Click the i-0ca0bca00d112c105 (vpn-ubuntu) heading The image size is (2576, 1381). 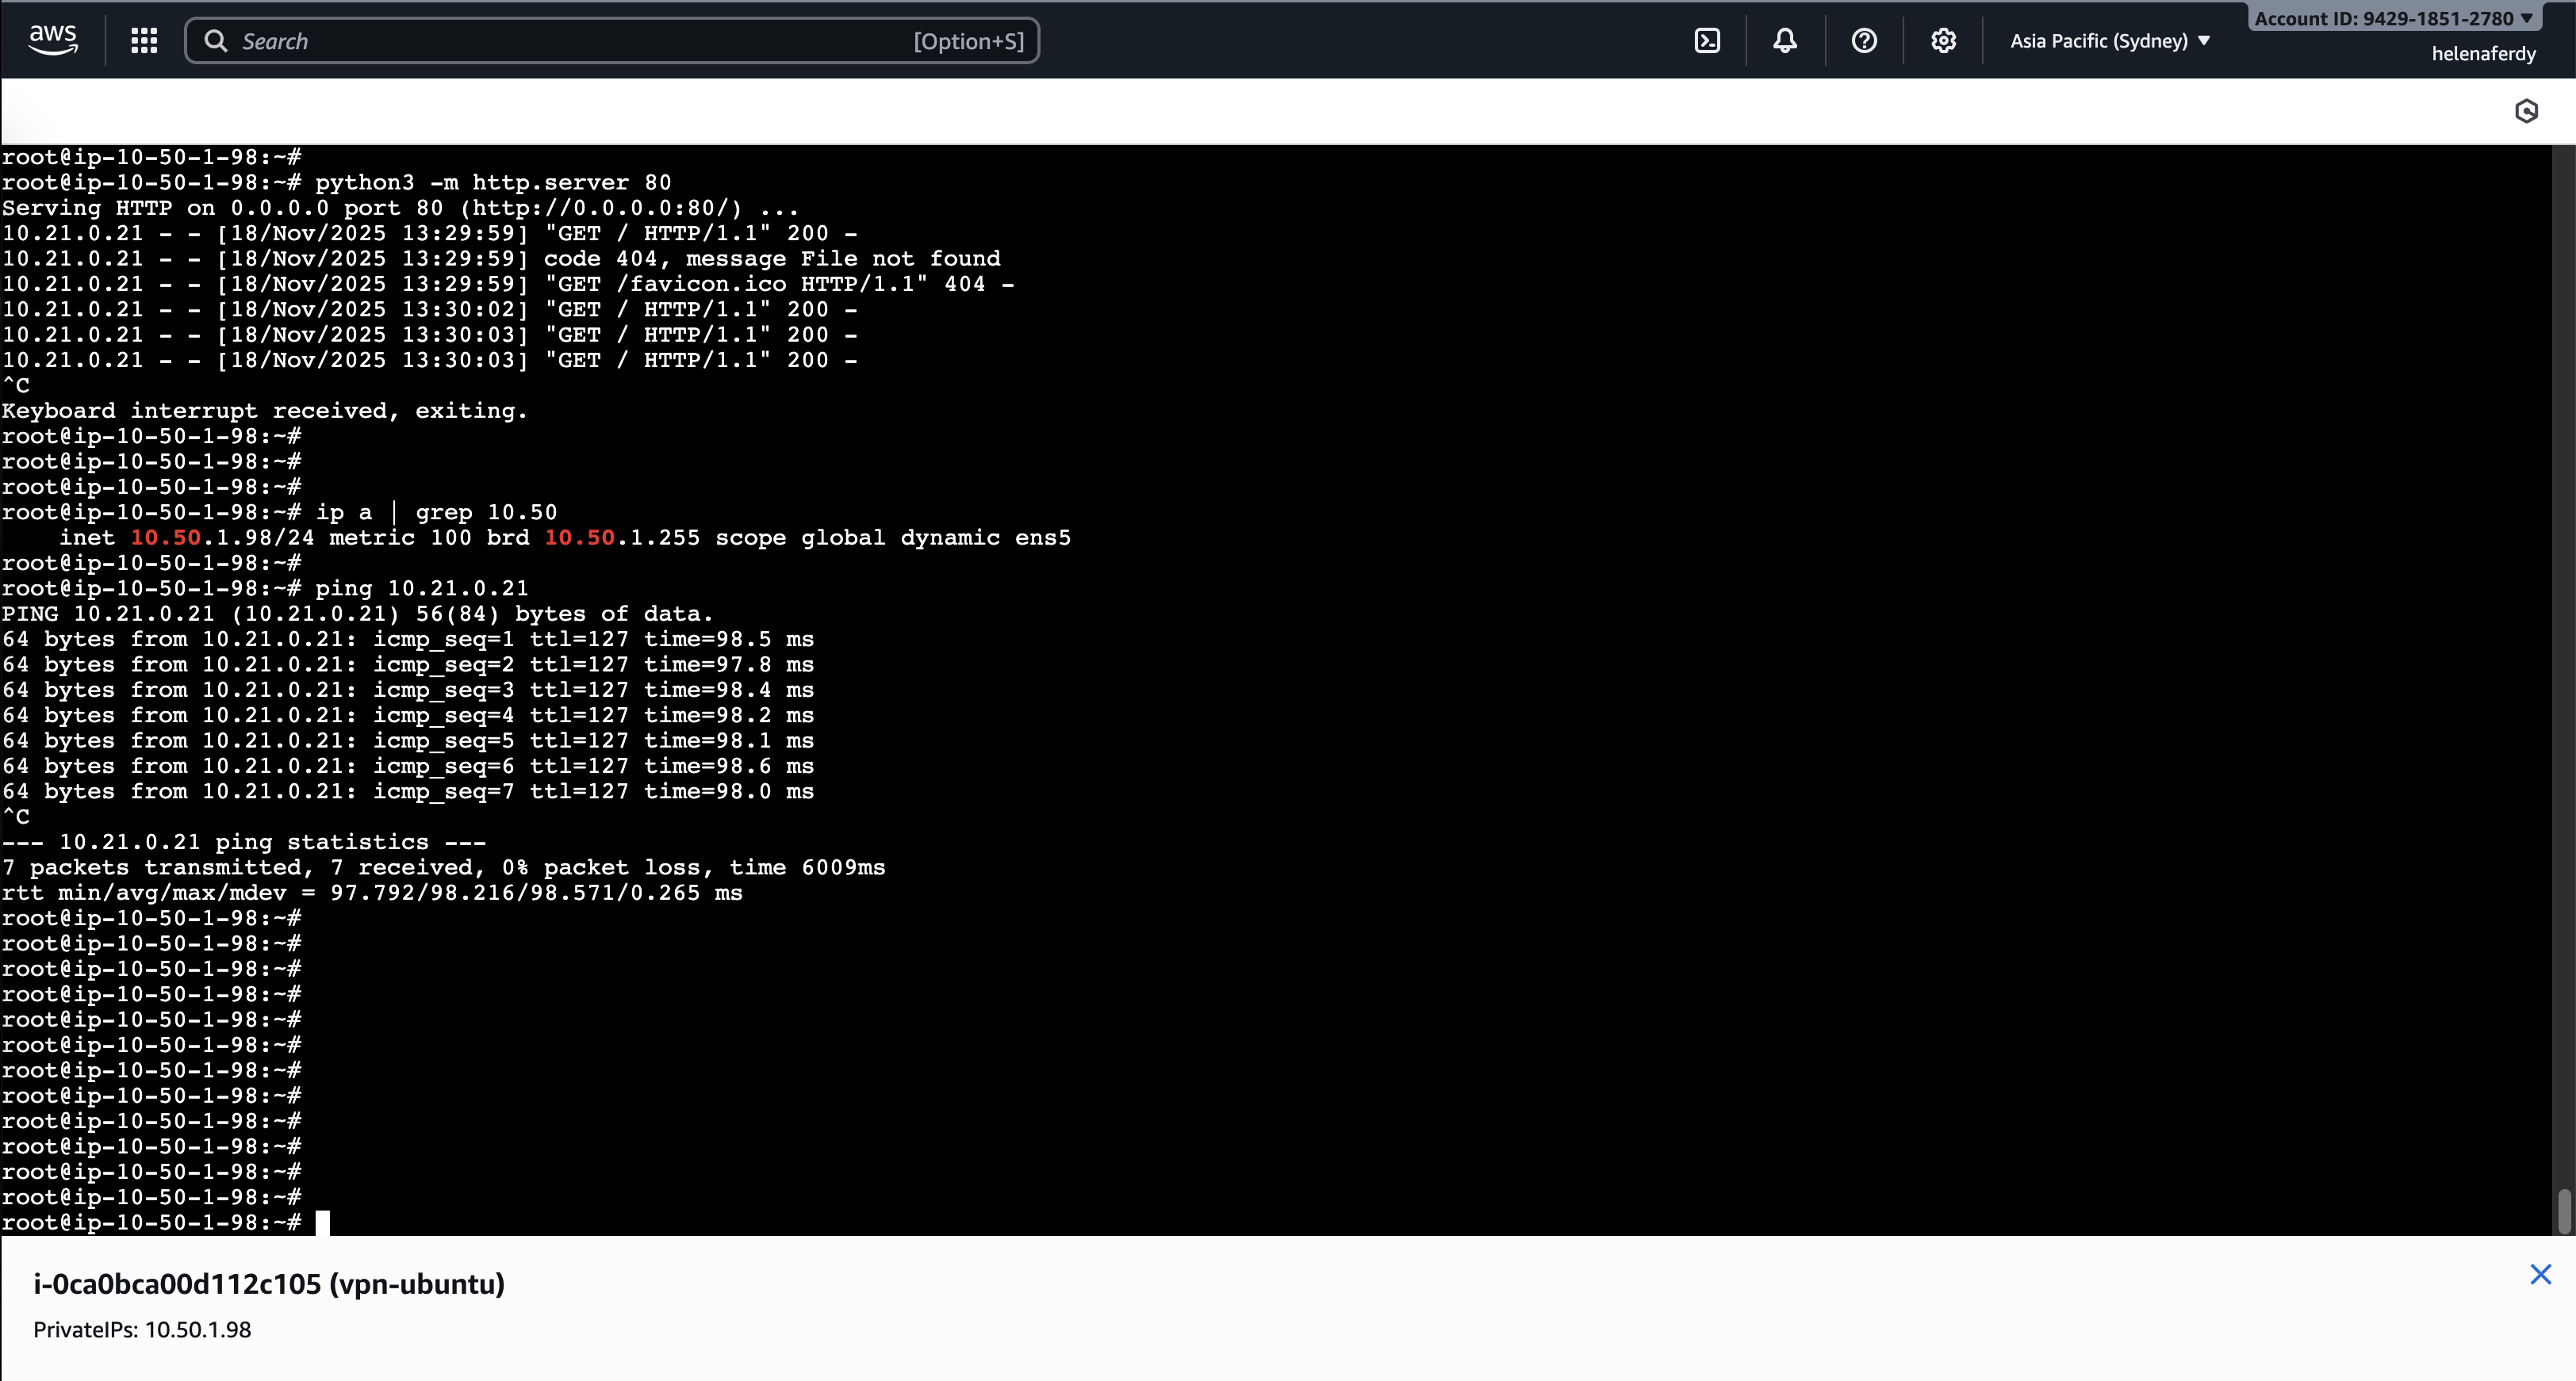point(269,1283)
